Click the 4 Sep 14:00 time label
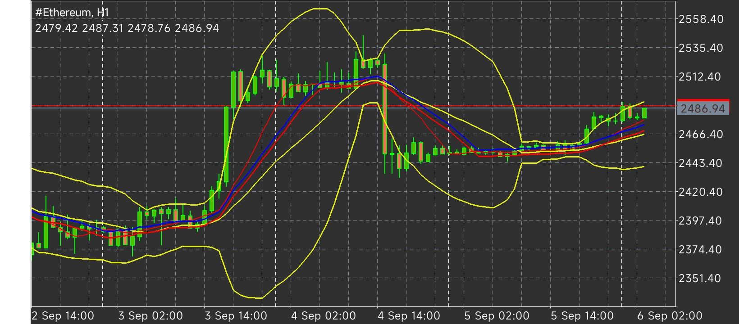The height and width of the screenshot is (324, 739). (x=409, y=315)
